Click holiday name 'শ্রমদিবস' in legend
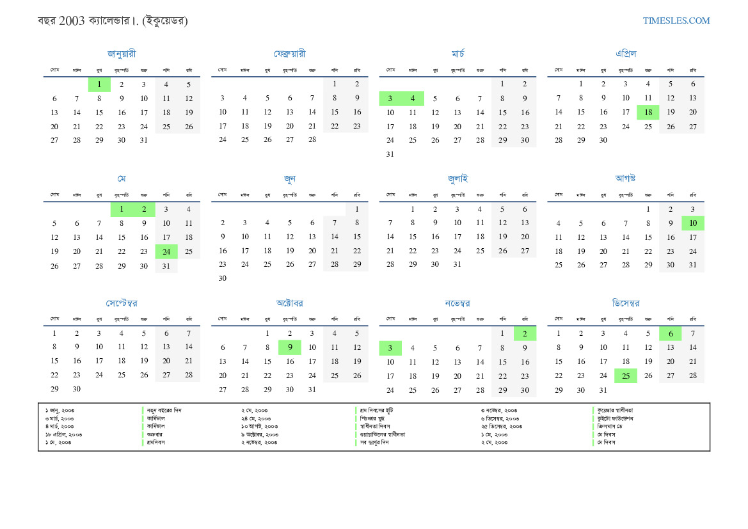 156,443
